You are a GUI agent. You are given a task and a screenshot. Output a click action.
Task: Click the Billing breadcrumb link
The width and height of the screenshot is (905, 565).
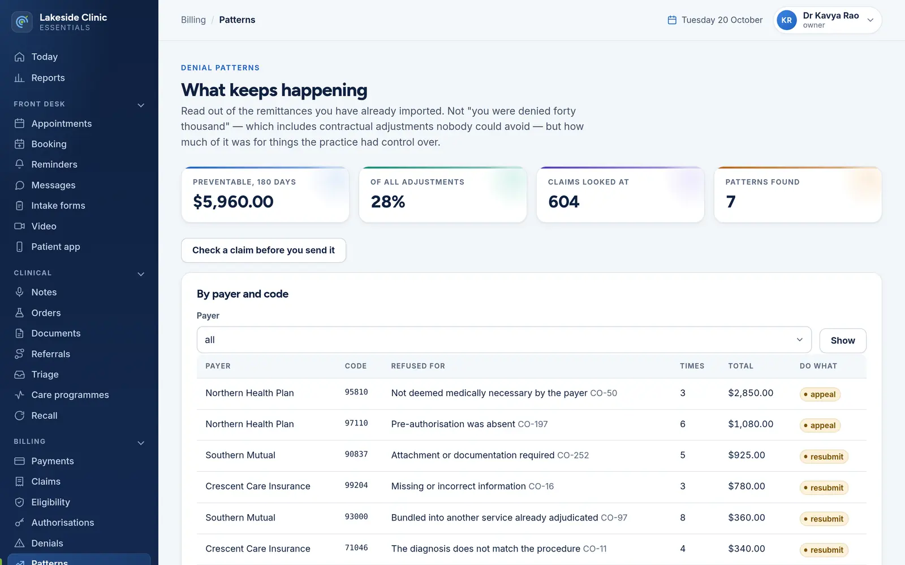[193, 20]
